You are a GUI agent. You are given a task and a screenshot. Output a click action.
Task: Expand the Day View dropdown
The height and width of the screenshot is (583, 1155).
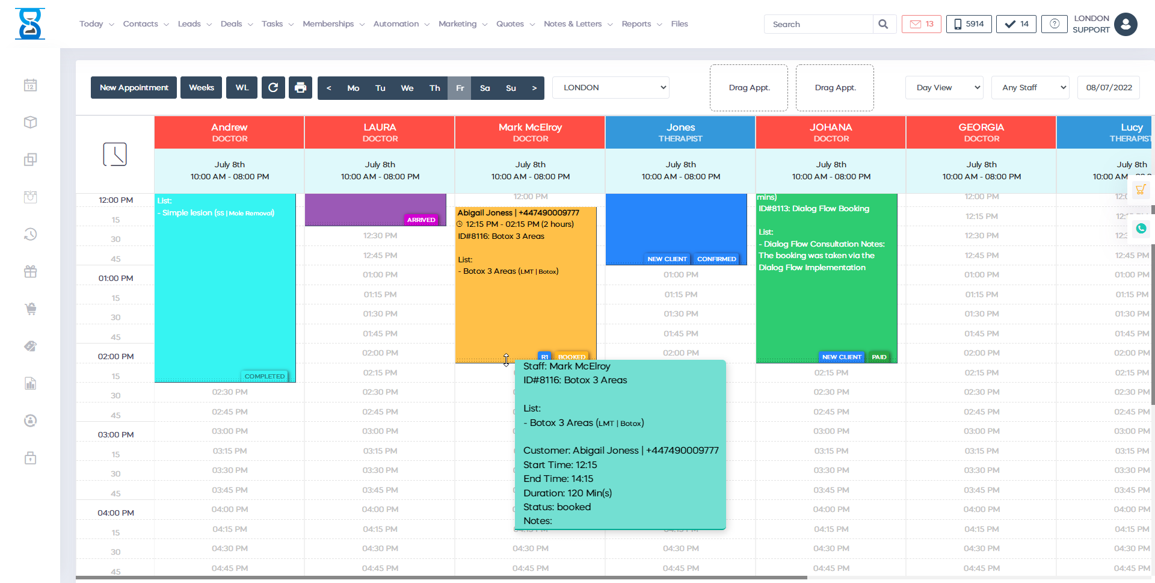click(944, 88)
